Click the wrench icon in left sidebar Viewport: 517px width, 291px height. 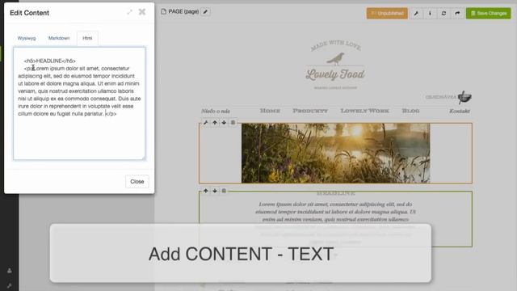coord(10,285)
